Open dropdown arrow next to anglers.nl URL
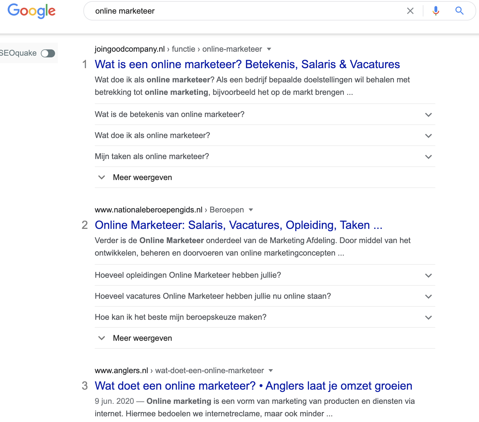 (x=271, y=371)
